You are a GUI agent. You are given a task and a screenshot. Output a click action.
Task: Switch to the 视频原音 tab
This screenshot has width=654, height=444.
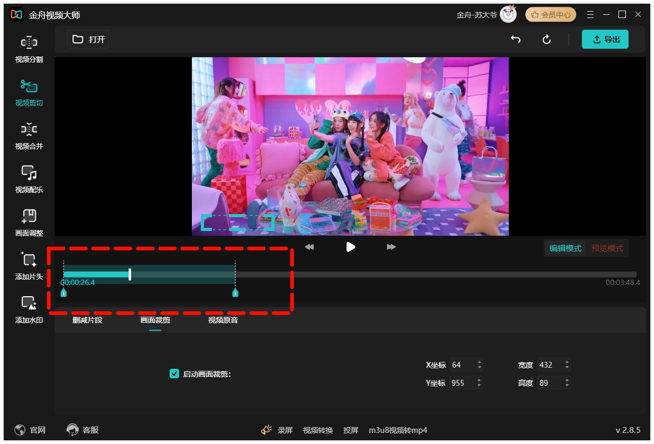(x=223, y=320)
